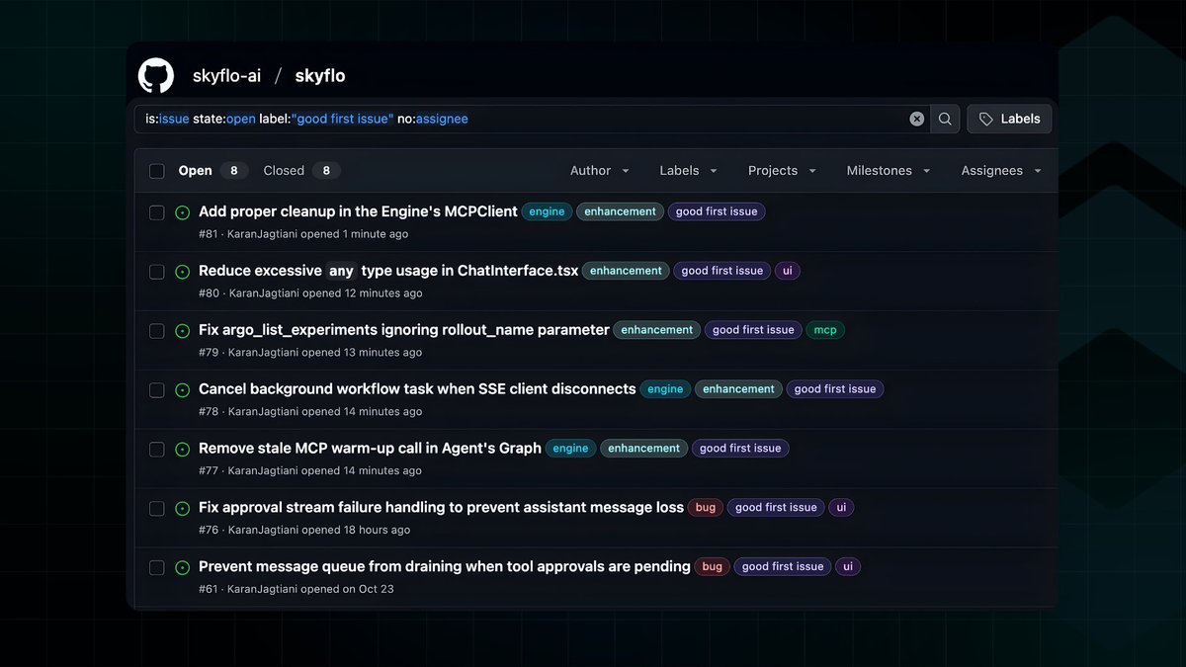Switch to Open issues tab

(212, 171)
